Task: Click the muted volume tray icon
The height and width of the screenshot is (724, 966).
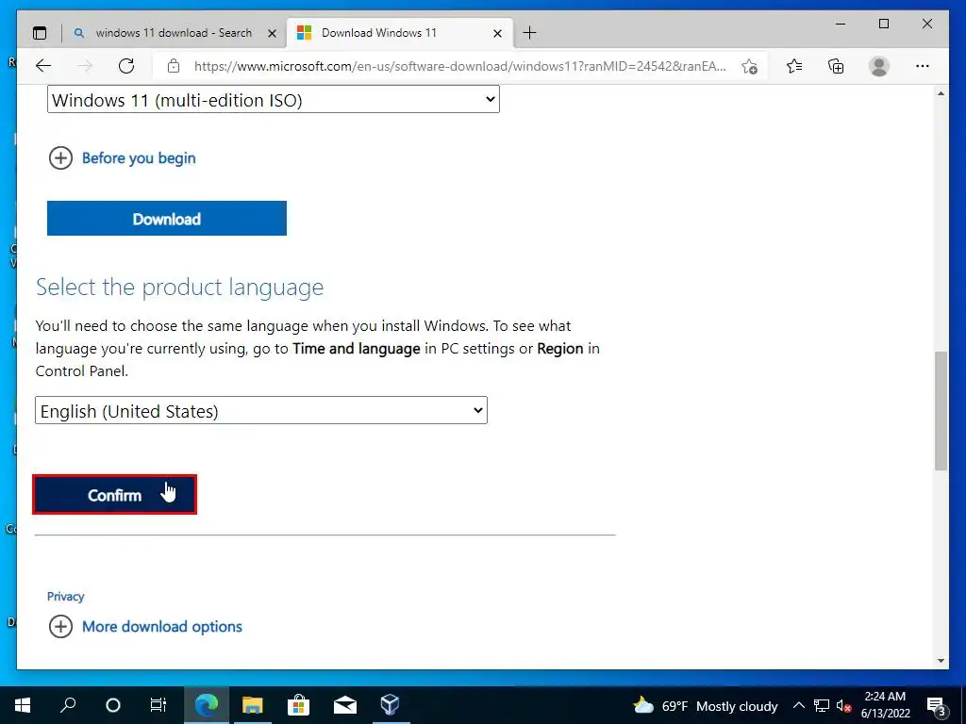Action: point(843,705)
